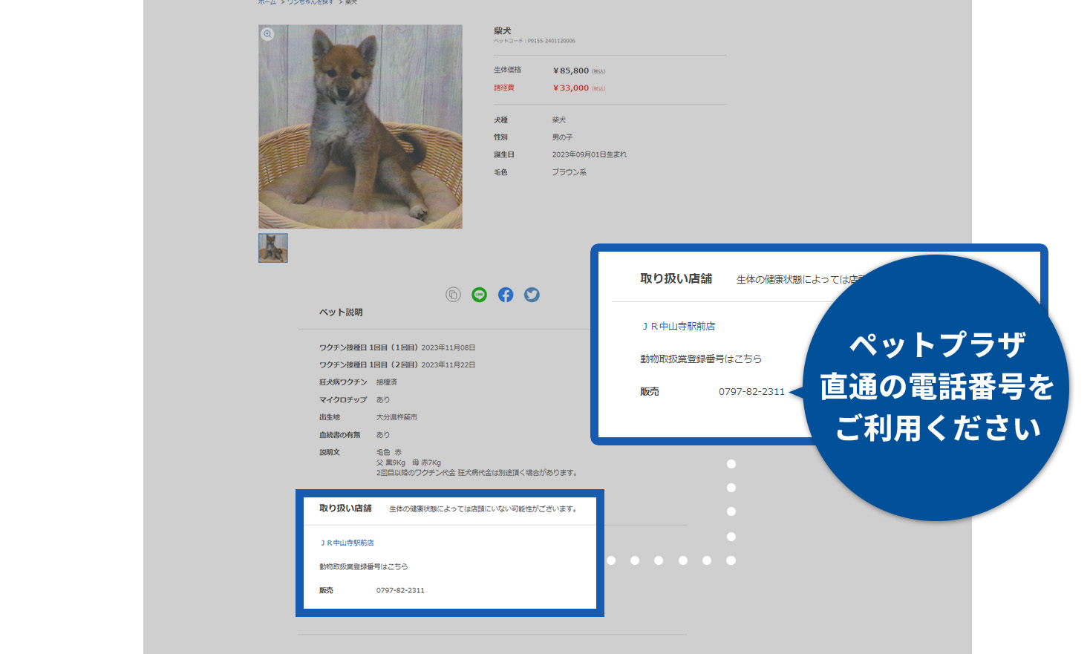Screen dimensions: 1090x654
Task: Click the blue circle ペットプラザ callout
Action: [936, 388]
